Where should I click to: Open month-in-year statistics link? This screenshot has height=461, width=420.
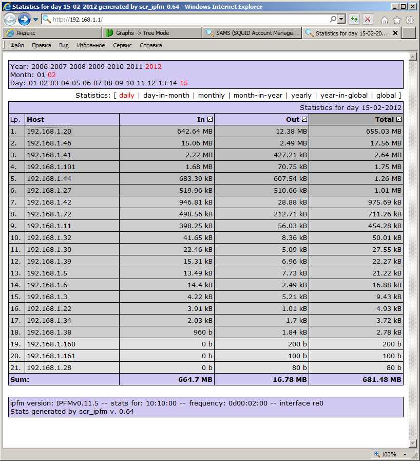click(x=258, y=95)
